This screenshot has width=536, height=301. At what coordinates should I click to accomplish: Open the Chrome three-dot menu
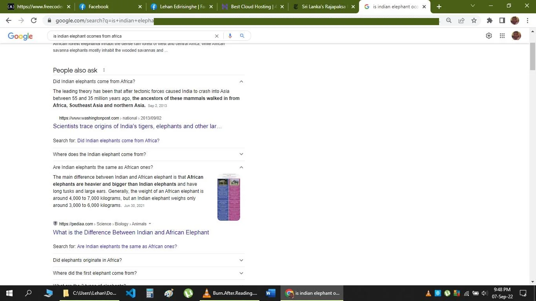click(527, 20)
